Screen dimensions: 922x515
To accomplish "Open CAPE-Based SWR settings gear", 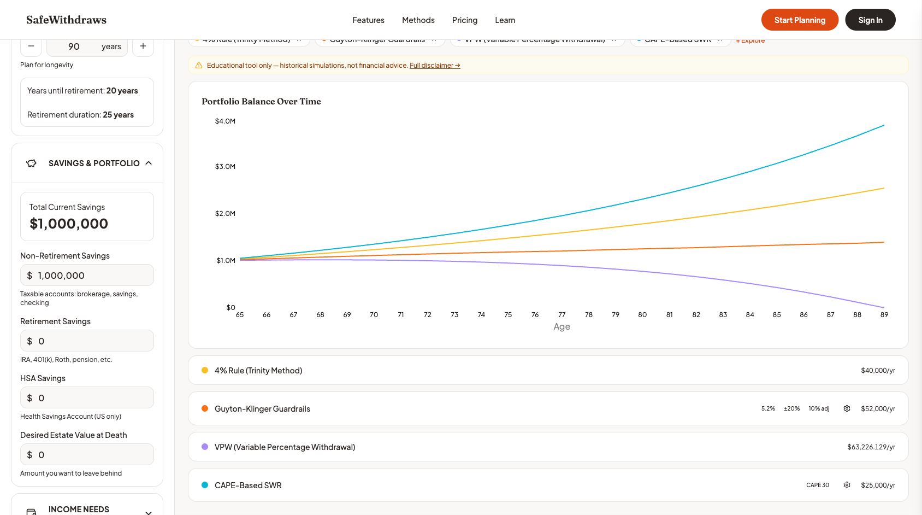I will pyautogui.click(x=847, y=485).
